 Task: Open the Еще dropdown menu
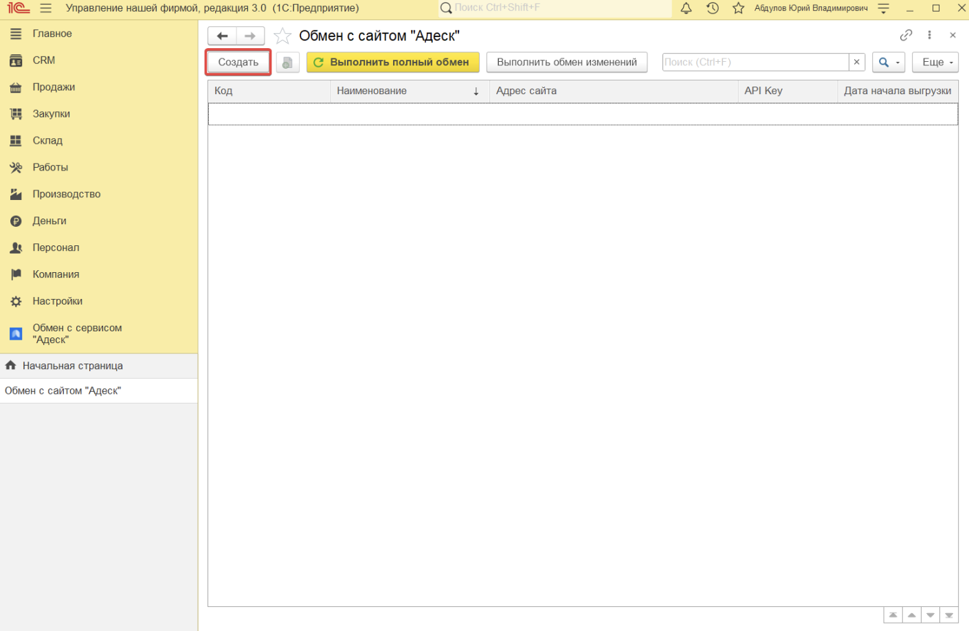pyautogui.click(x=935, y=63)
